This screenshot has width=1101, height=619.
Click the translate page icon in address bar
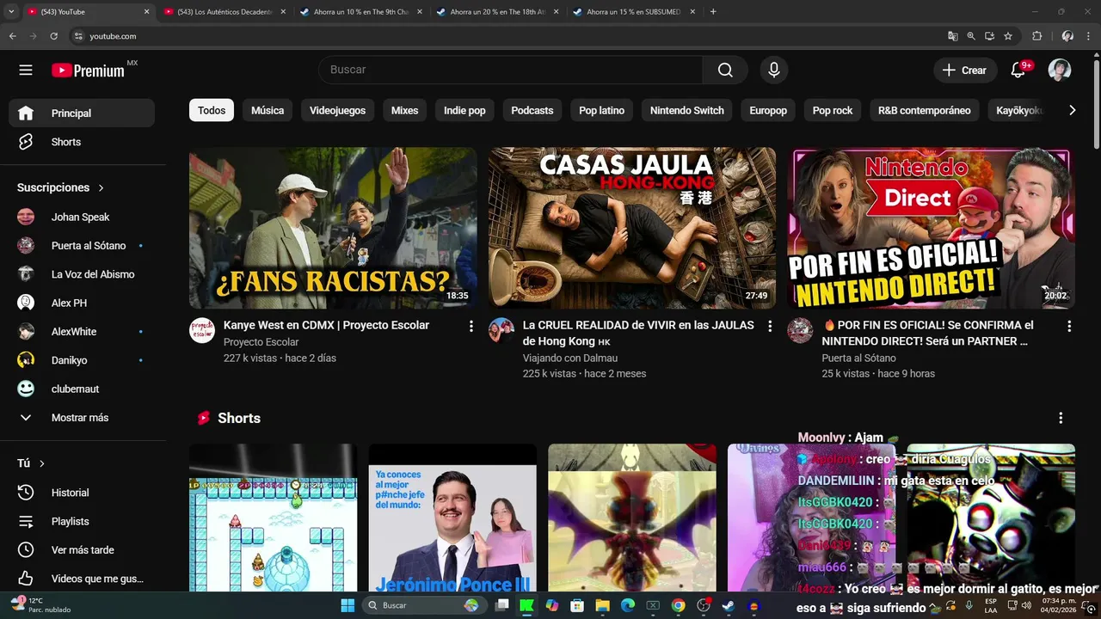coord(952,36)
